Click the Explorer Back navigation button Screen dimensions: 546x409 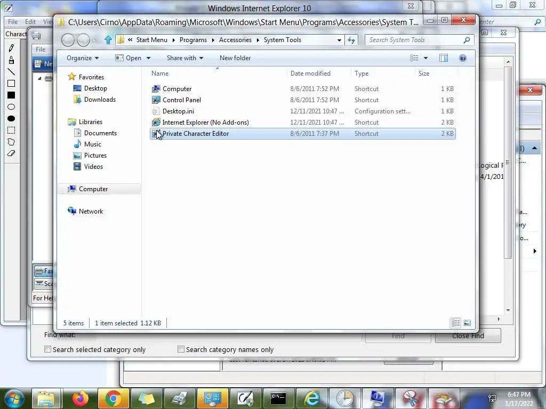[x=68, y=40]
